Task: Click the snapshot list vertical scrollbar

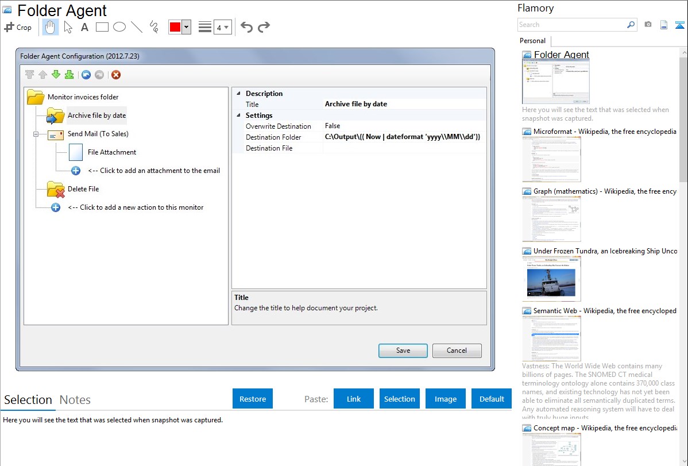Action: (683, 118)
